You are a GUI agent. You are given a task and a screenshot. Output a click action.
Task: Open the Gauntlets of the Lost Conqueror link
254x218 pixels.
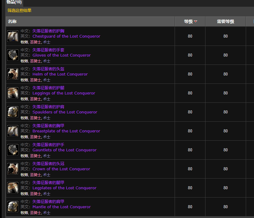(64, 150)
